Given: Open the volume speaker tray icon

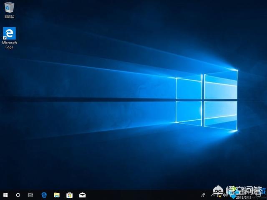Looking at the screenshot, I should [x=225, y=195].
